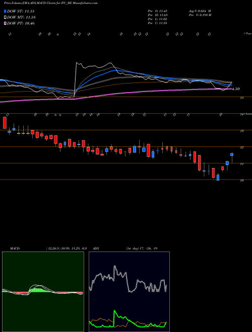Screen dimensions: 252x332
Task: Click price axis label 11
Action: click(x=241, y=164)
